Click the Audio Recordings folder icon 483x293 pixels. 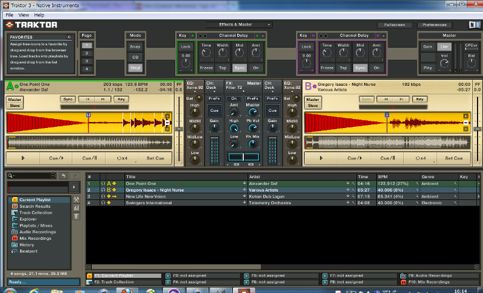14,232
